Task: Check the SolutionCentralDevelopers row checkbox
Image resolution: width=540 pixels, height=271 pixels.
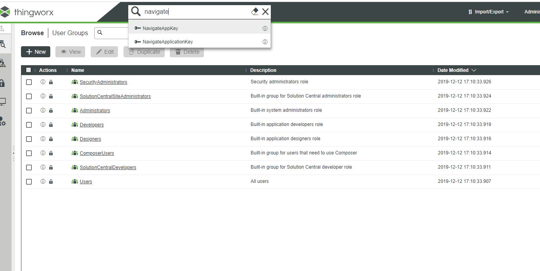Action: point(29,167)
